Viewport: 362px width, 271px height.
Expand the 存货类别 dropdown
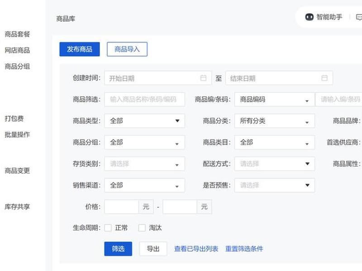(x=144, y=164)
